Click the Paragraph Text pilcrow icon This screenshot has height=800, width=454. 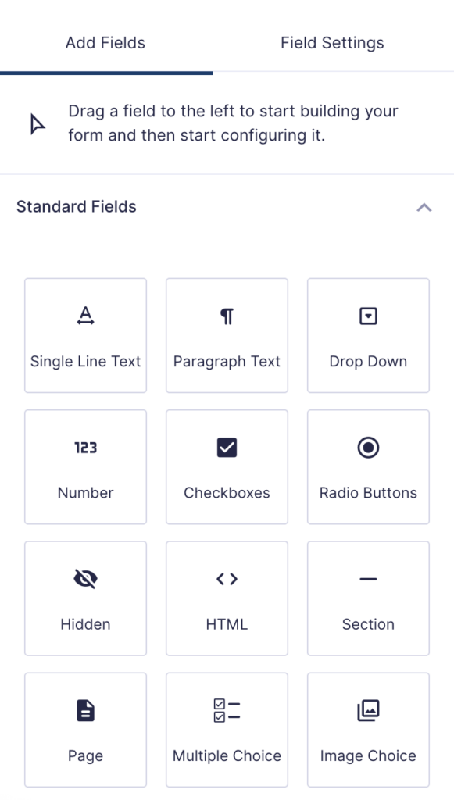227,315
